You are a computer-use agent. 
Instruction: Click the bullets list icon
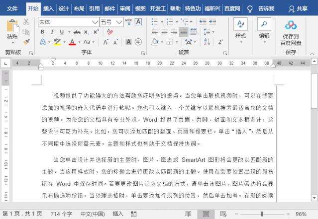point(155,21)
